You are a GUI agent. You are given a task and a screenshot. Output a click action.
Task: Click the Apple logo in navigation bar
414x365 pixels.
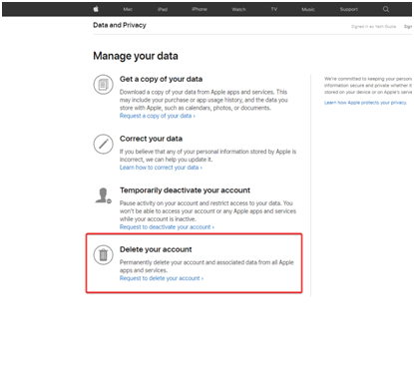(x=96, y=9)
